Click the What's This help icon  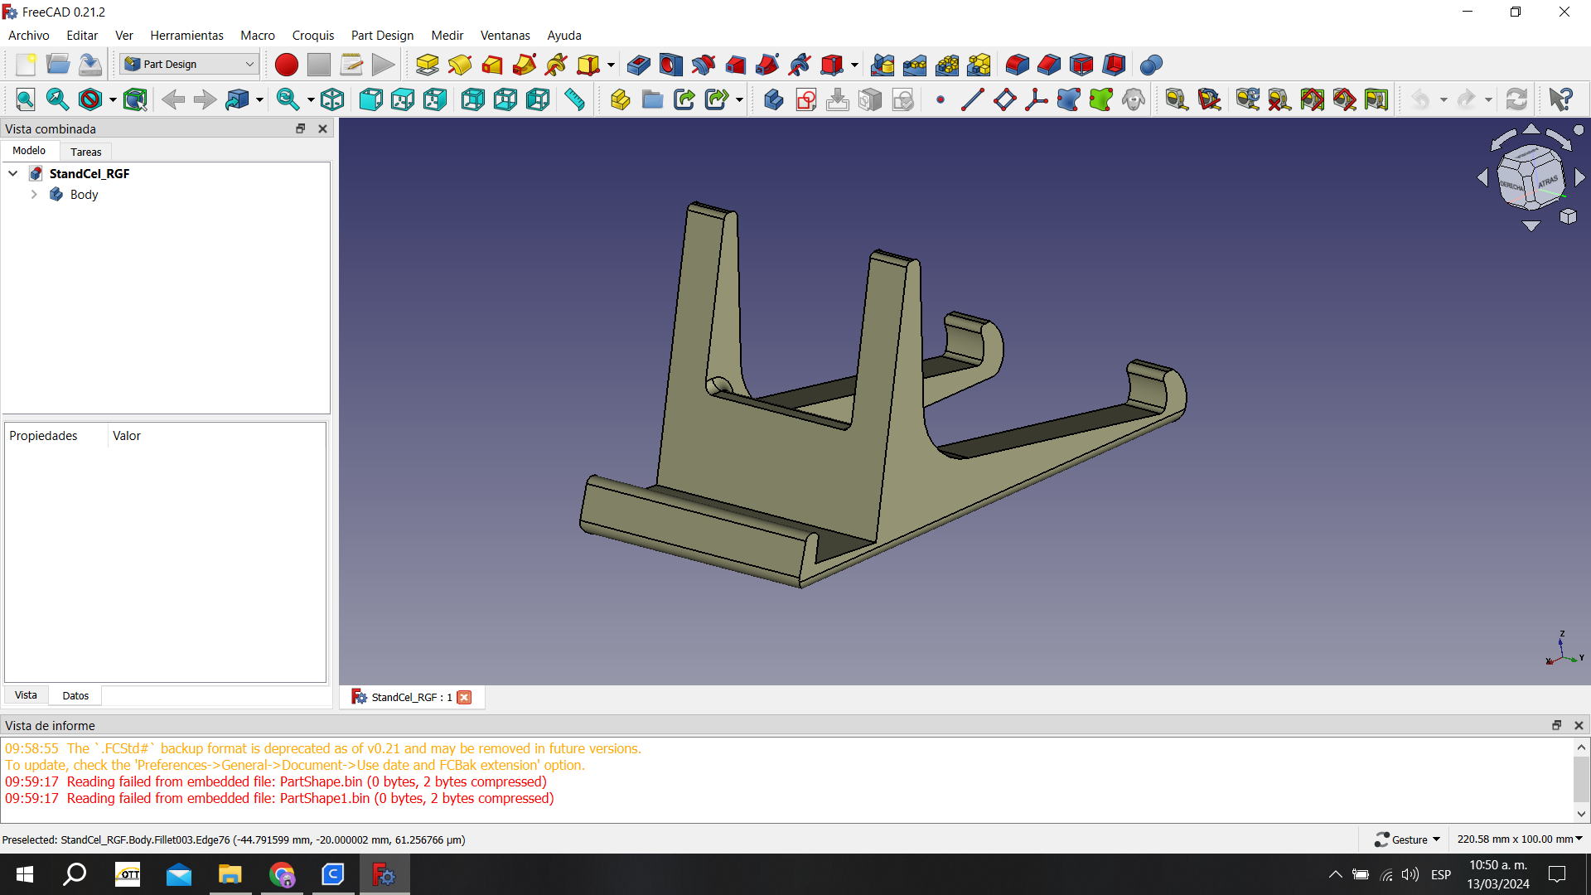(1560, 99)
